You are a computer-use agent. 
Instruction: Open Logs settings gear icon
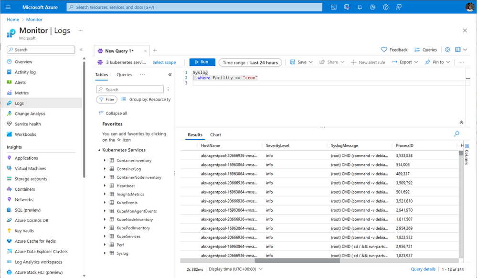click(x=447, y=50)
